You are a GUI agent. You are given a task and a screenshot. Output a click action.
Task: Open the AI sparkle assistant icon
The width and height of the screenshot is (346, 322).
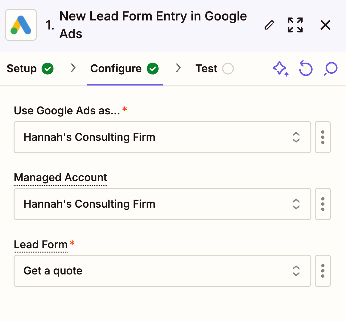coord(280,69)
